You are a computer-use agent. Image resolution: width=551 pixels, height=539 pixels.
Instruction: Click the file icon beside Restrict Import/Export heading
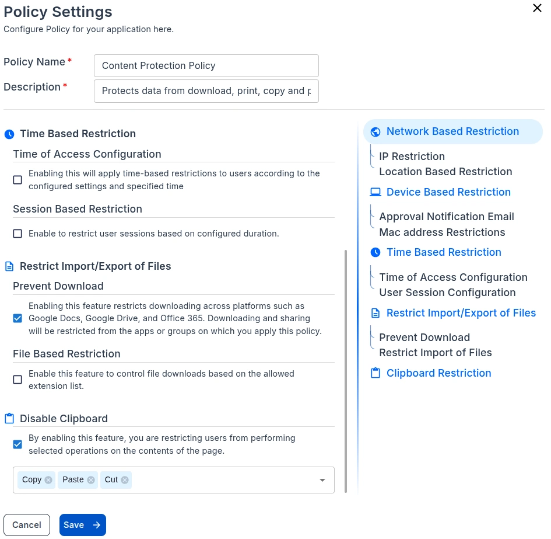pyautogui.click(x=9, y=266)
